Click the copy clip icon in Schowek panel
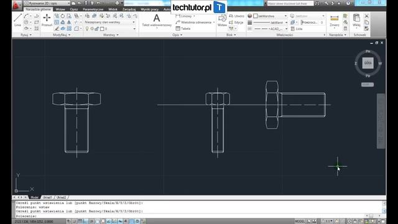 (x=366, y=22)
